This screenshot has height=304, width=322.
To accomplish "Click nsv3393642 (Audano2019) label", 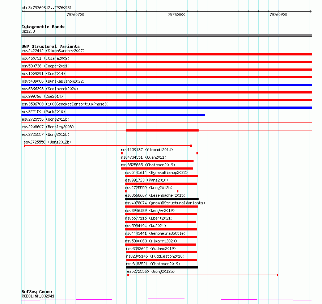I will pyautogui.click(x=151, y=249).
